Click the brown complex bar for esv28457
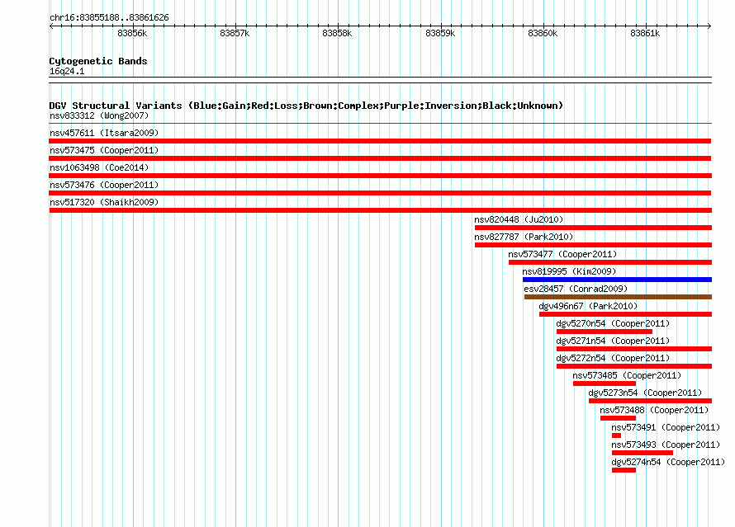The width and height of the screenshot is (735, 527). (x=618, y=297)
